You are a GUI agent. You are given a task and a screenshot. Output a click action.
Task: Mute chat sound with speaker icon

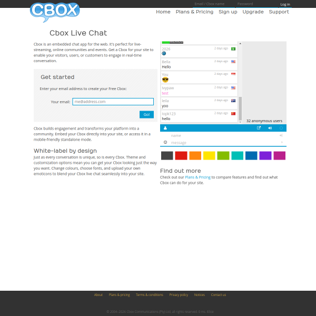tap(270, 128)
